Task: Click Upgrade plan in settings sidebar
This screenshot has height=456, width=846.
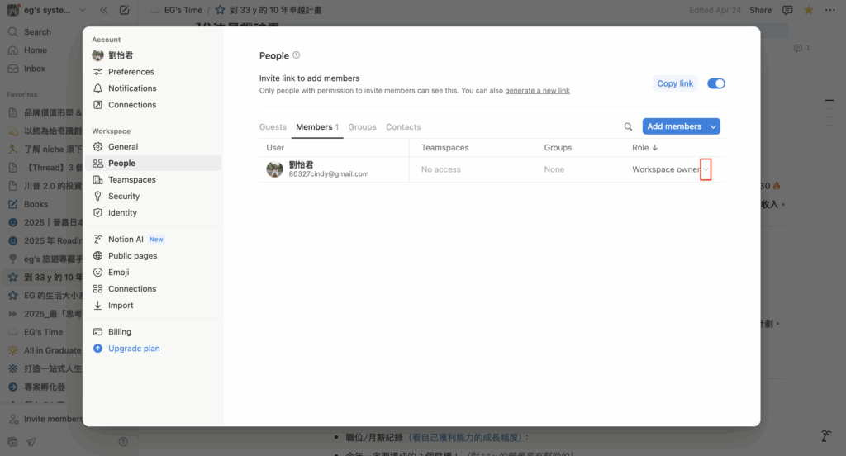Action: 134,348
